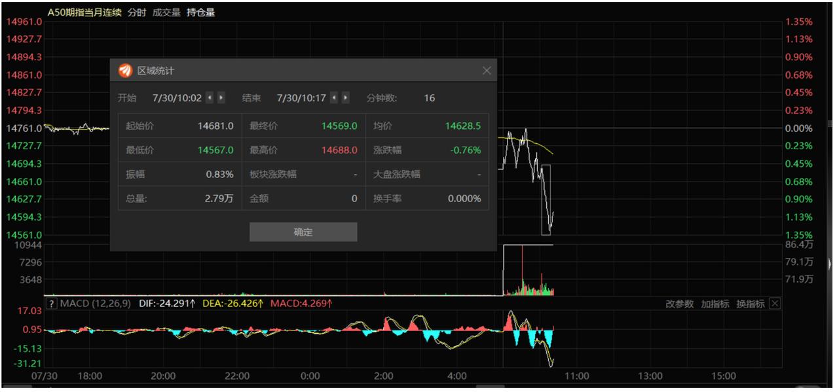This screenshot has height=392, width=837.
Task: Click the 起始价 value 14681.0
Action: 215,126
